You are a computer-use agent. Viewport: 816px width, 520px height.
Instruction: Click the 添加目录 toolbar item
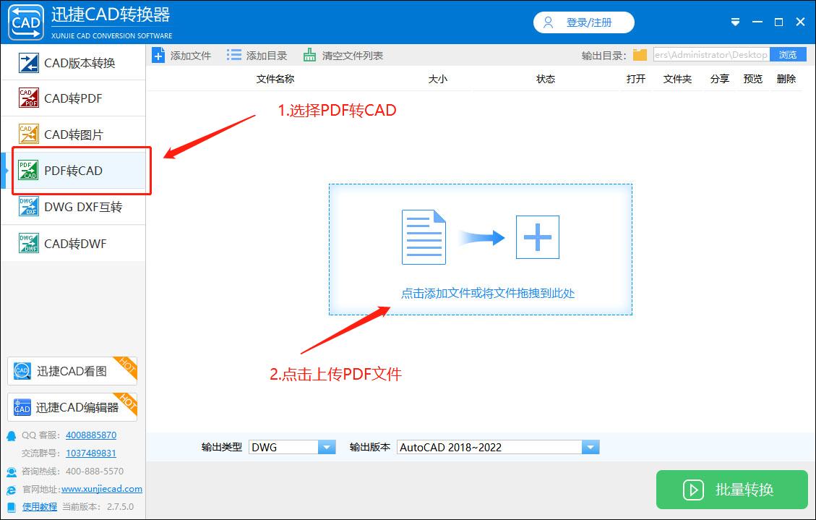click(x=233, y=54)
